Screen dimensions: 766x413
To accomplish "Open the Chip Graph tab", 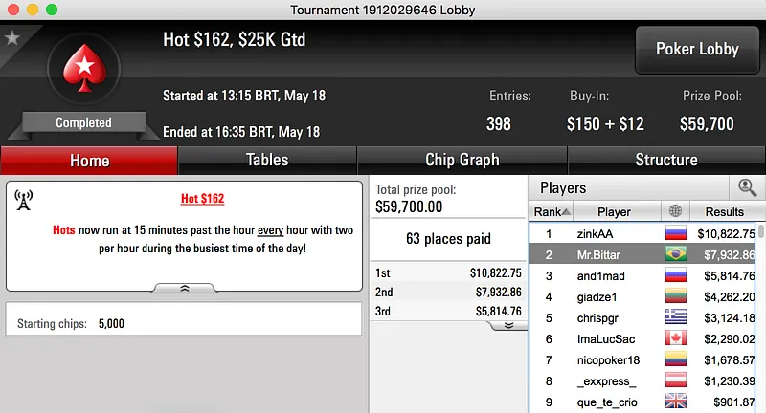I will 462,160.
